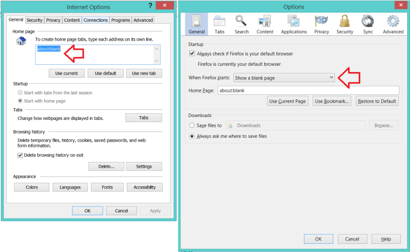Image resolution: width=410 pixels, height=252 pixels.
Task: Click the home page box scroll-down arrow
Action: [x=156, y=60]
